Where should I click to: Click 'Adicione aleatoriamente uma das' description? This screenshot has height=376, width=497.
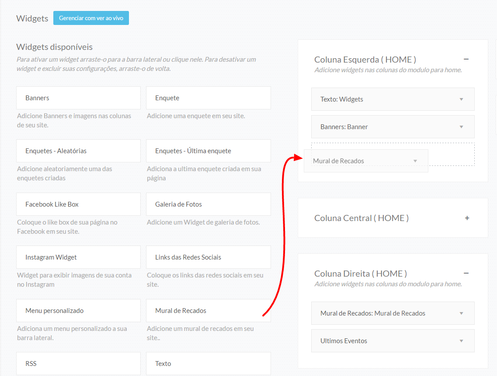pyautogui.click(x=65, y=169)
